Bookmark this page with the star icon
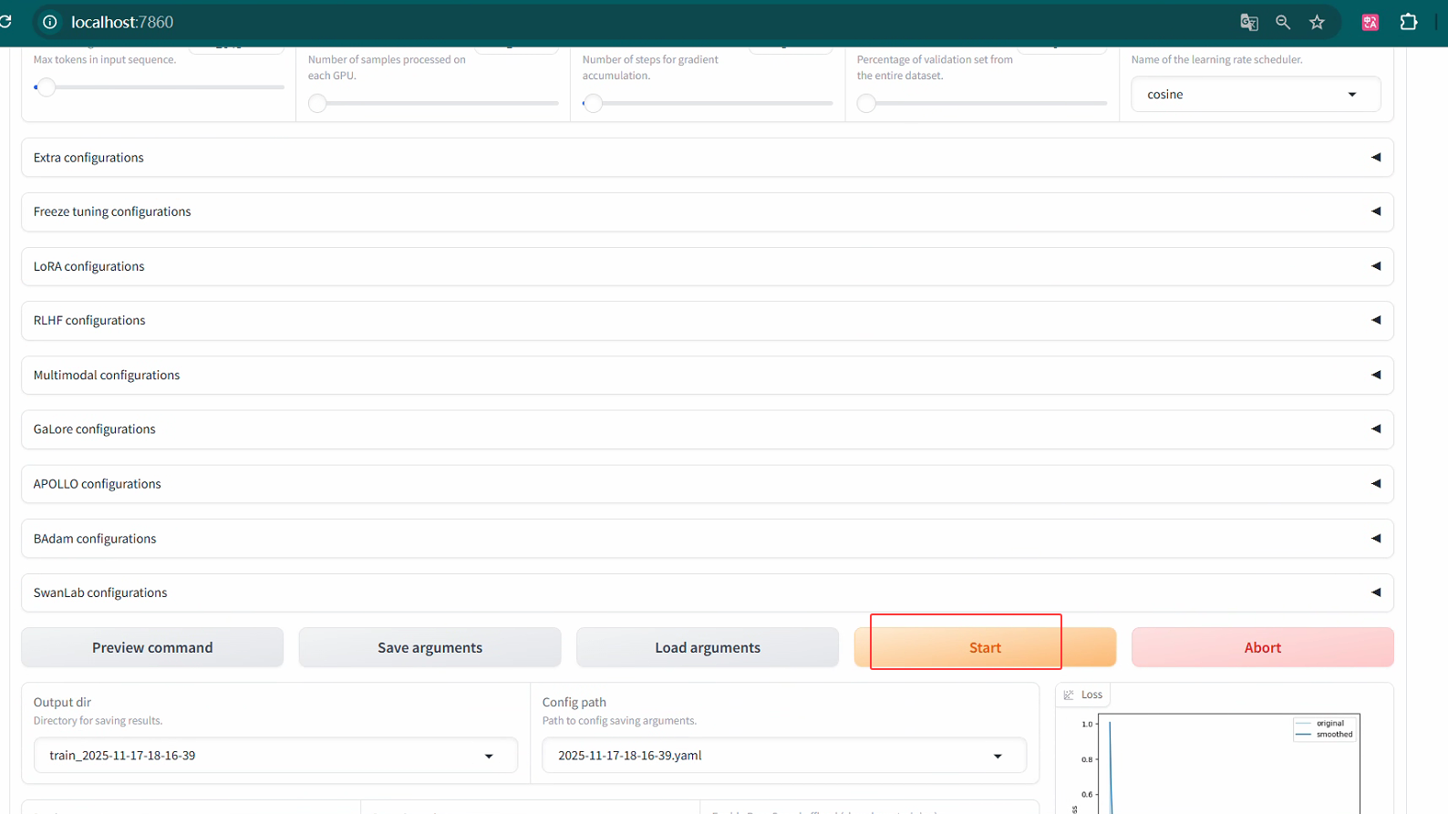Viewport: 1448px width, 814px height. tap(1317, 22)
